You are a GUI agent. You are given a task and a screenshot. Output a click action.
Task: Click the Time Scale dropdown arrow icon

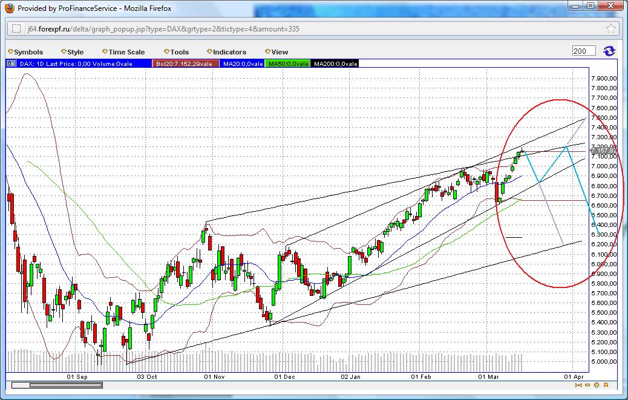pyautogui.click(x=105, y=51)
